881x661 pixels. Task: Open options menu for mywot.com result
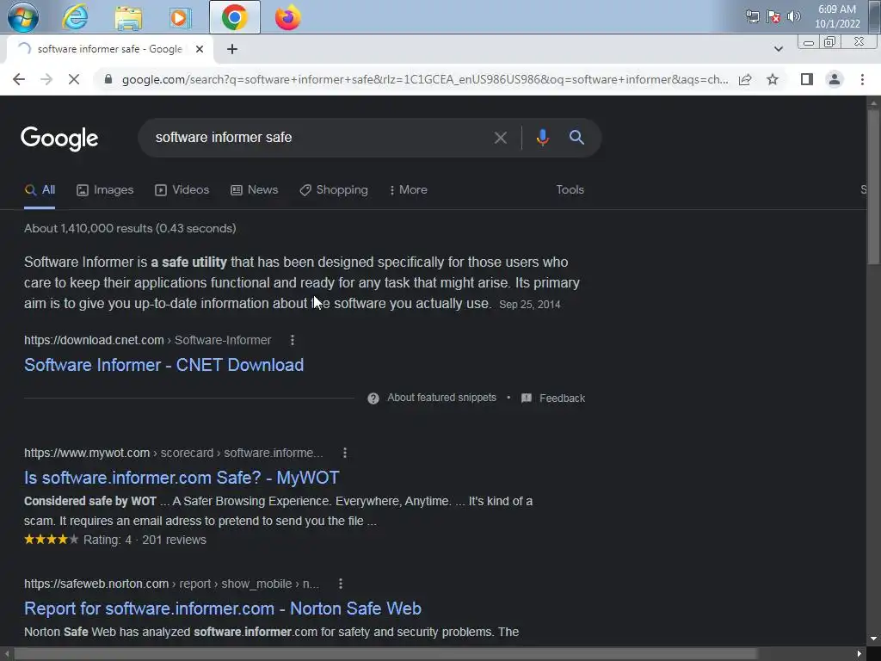345,453
